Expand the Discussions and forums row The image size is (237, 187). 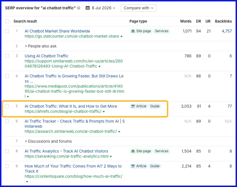coord(48,141)
